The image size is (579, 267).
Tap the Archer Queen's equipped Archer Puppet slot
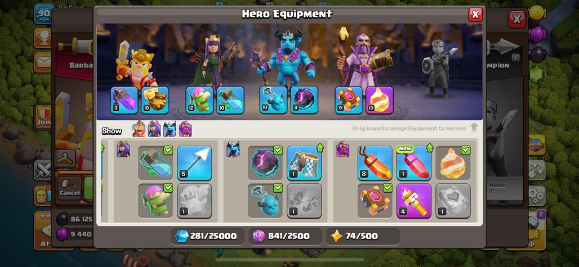coord(199,100)
